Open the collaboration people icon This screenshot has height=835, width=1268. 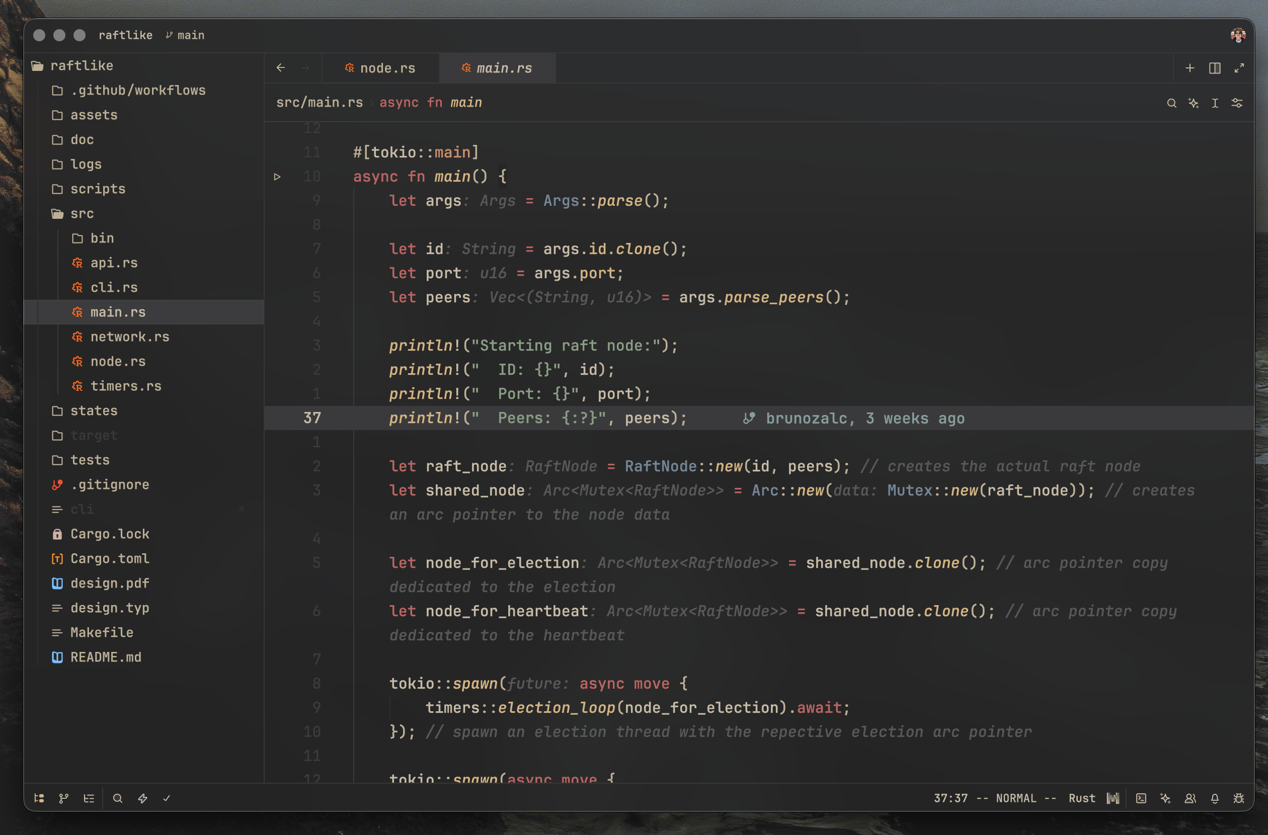tap(1190, 798)
